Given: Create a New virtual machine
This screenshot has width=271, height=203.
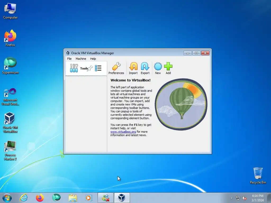Looking at the screenshot, I should [x=158, y=68].
